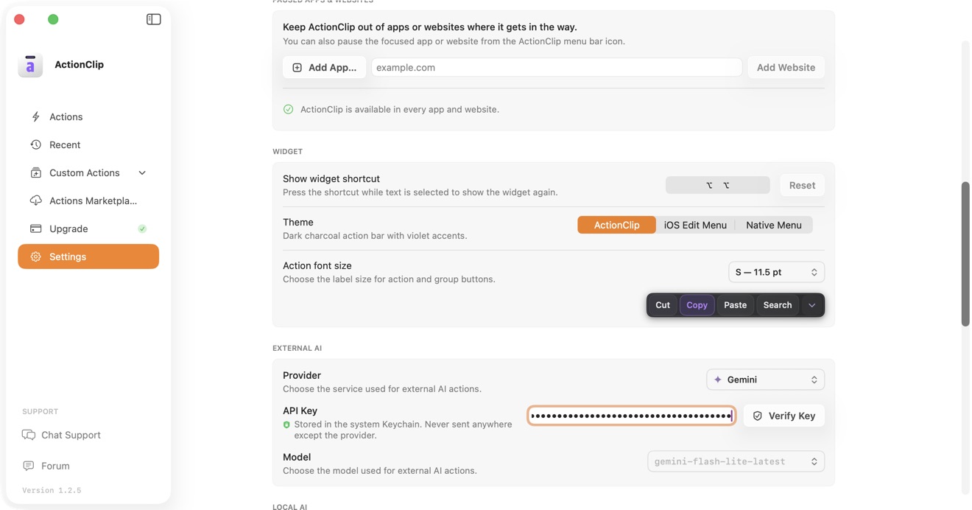Open the Recent section
The image size is (972, 510).
[x=88, y=144]
